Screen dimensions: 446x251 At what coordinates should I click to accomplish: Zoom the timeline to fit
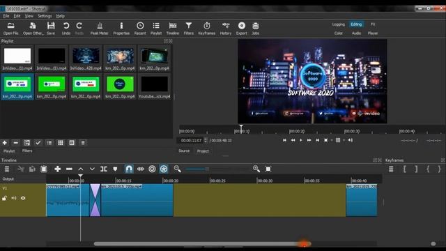pos(268,169)
